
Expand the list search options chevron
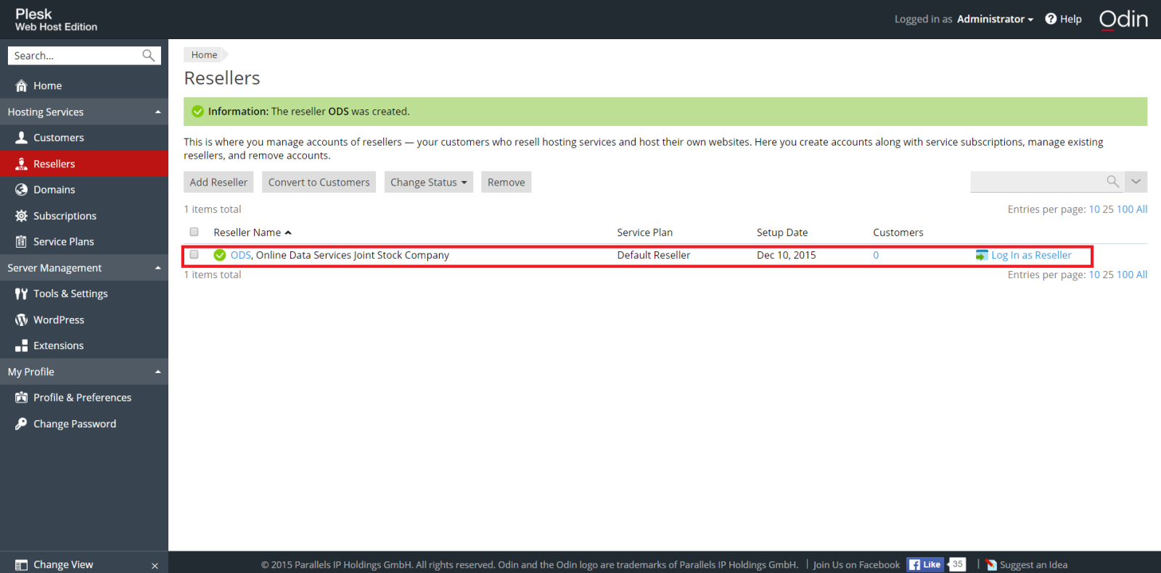click(1136, 182)
